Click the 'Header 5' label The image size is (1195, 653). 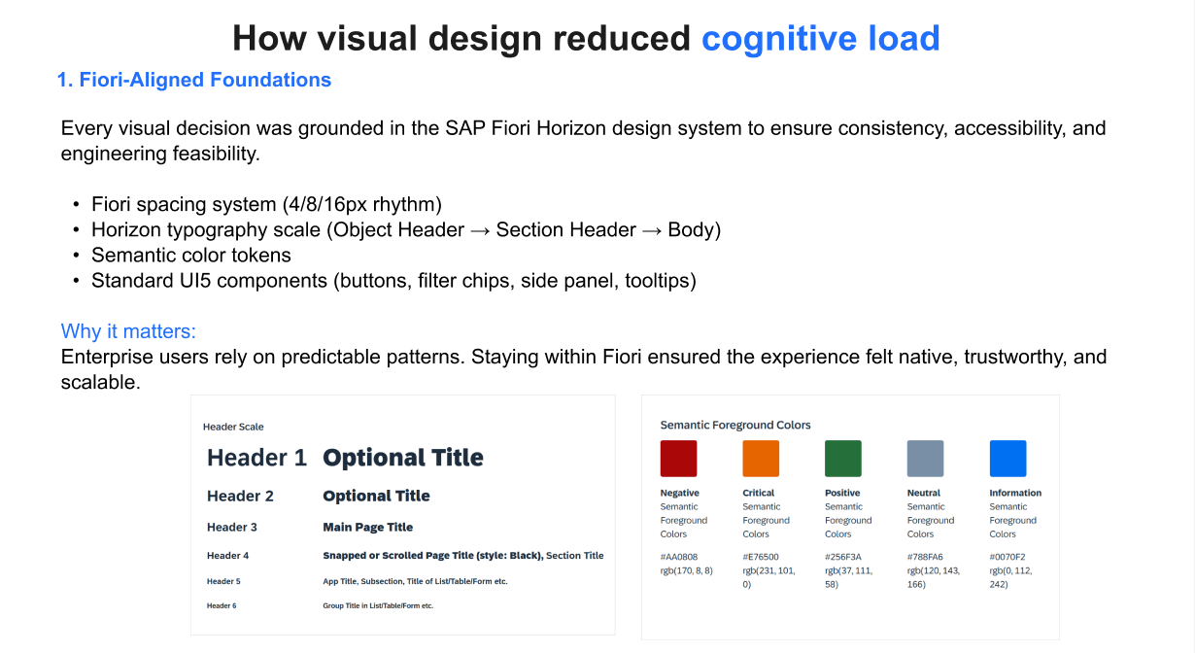coord(223,581)
